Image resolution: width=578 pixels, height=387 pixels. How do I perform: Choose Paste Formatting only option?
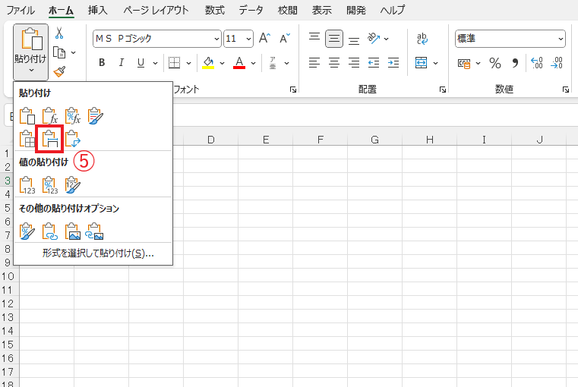point(27,231)
